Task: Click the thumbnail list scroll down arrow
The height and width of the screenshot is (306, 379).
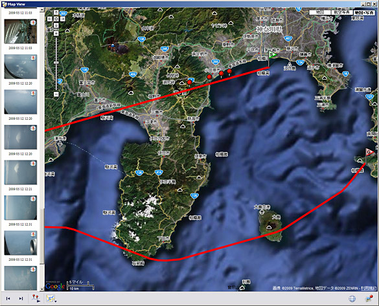Action: (x=42, y=289)
